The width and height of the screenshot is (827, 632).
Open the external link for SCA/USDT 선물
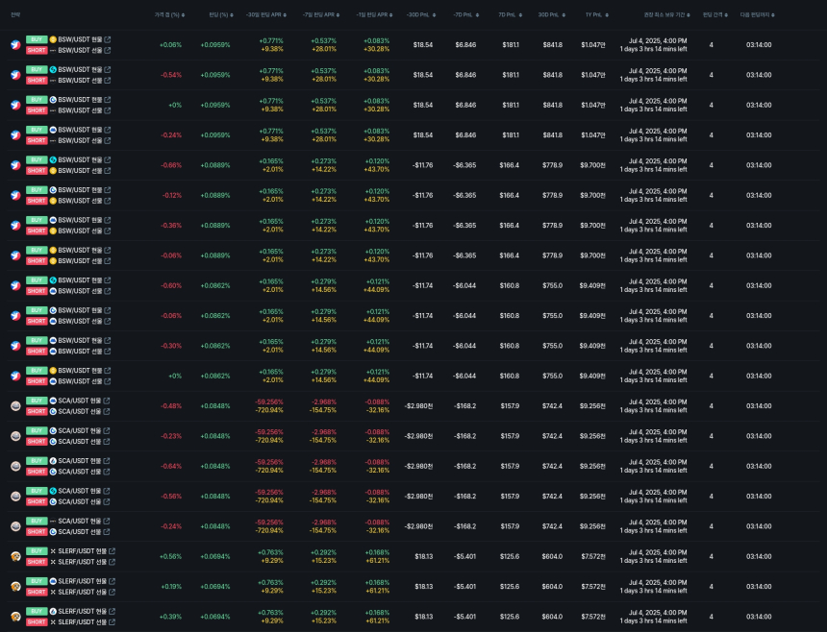[x=108, y=410]
